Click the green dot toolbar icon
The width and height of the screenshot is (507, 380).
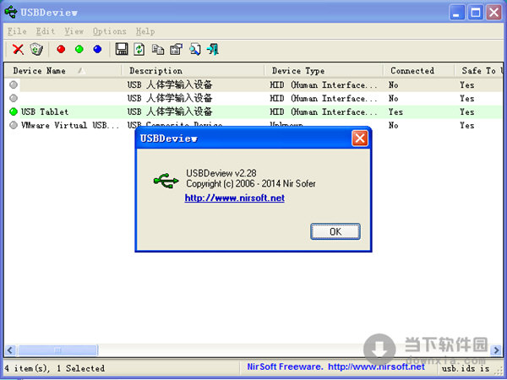coord(79,49)
